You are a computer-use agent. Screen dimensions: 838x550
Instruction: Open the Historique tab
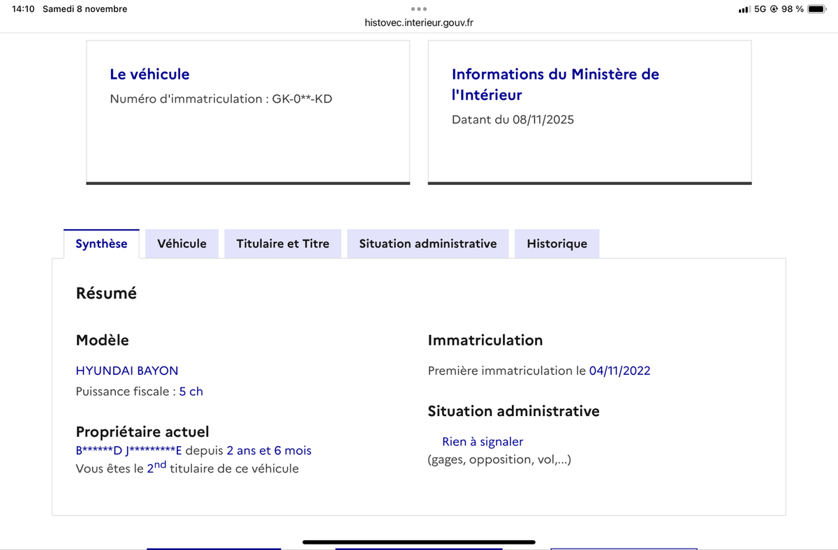pyautogui.click(x=557, y=244)
